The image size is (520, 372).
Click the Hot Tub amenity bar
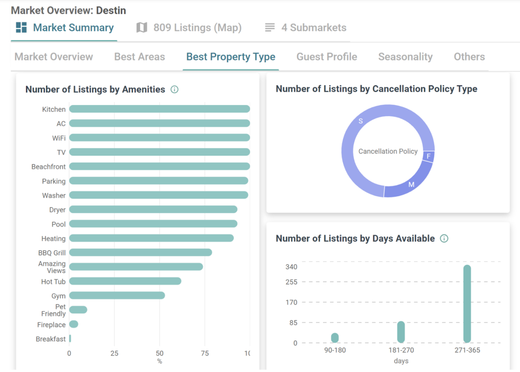point(125,281)
